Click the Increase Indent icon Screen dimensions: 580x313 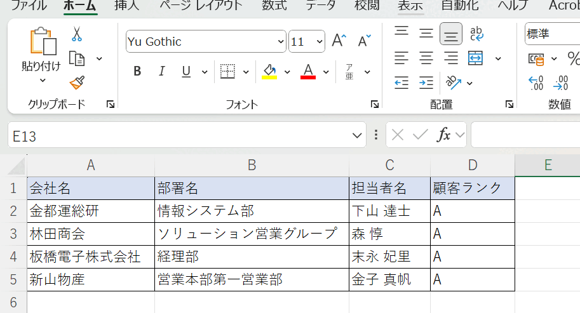[426, 83]
